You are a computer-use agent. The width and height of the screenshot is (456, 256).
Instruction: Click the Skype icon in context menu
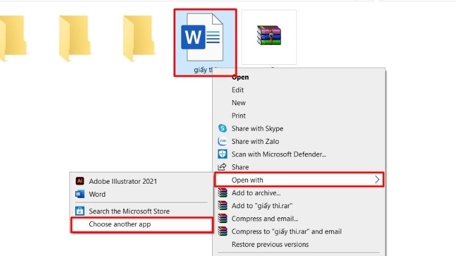pos(223,129)
